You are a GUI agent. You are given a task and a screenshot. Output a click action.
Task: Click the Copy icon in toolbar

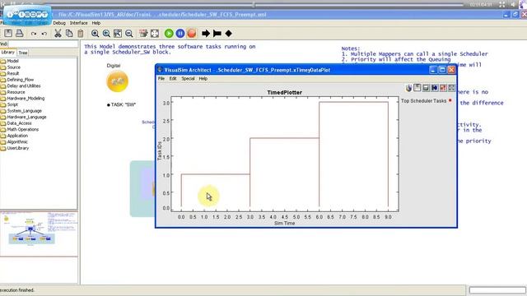coord(69,33)
